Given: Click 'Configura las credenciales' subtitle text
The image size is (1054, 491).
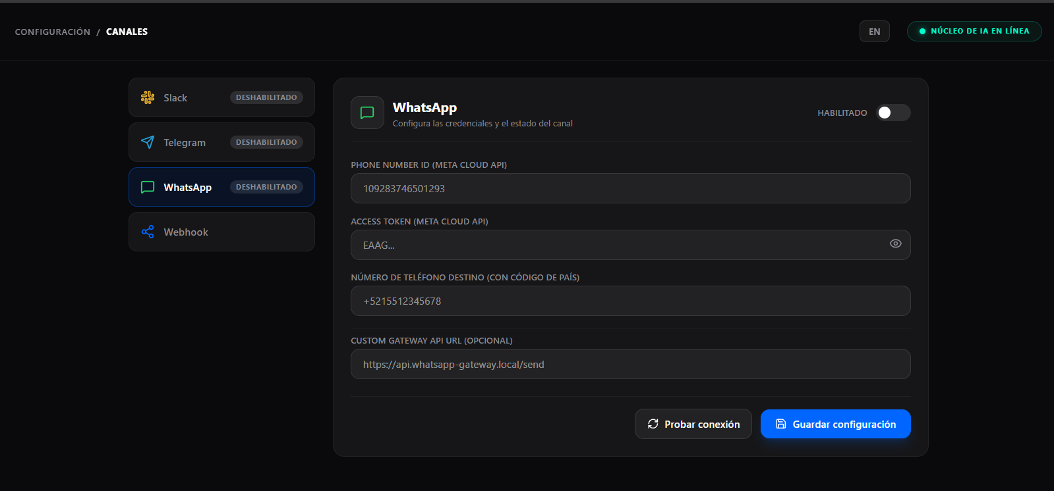Looking at the screenshot, I should click(483, 124).
